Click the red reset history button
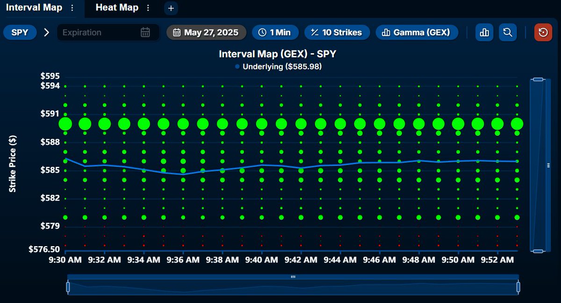This screenshot has height=303, width=561. 543,33
